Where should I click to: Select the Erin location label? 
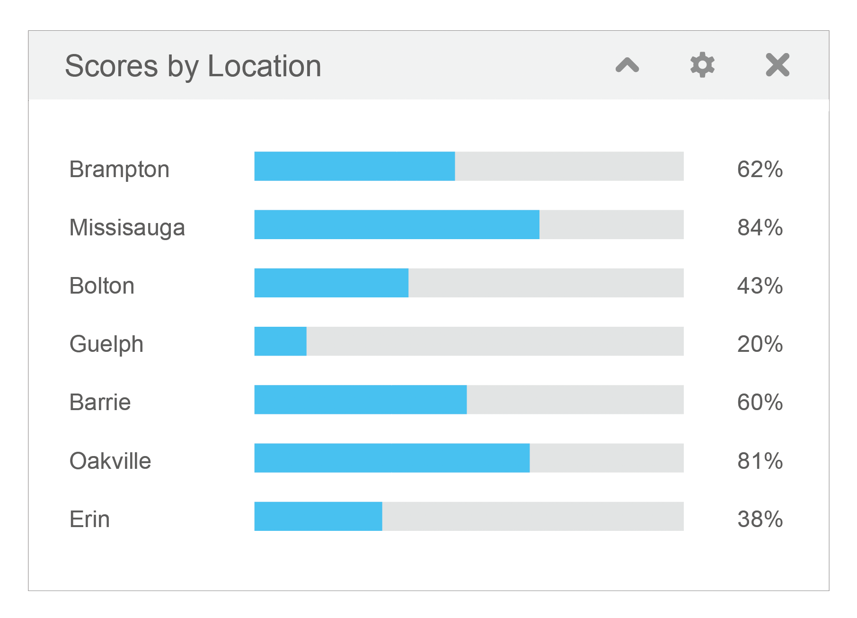point(89,519)
